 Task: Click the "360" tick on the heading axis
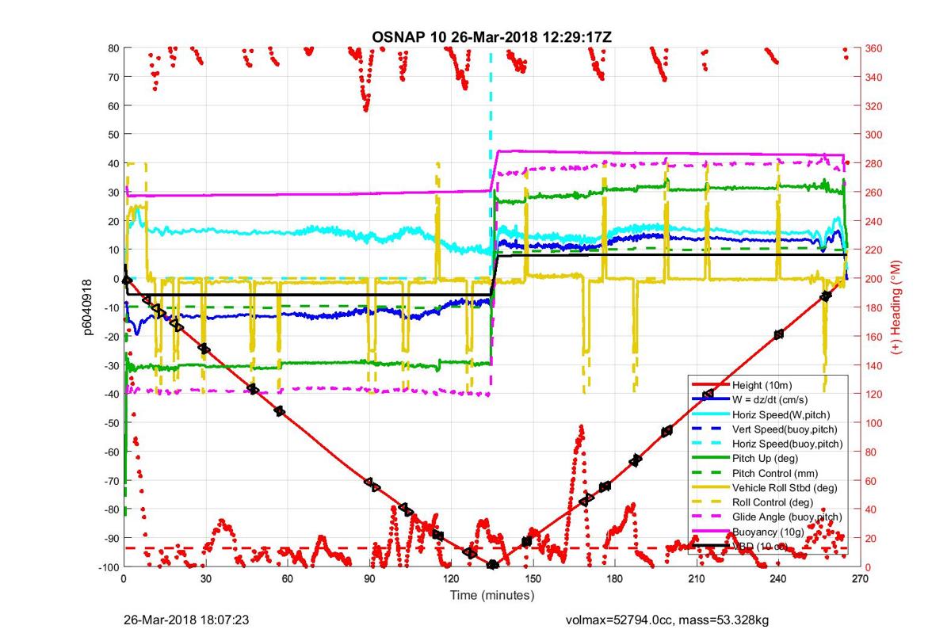874,48
